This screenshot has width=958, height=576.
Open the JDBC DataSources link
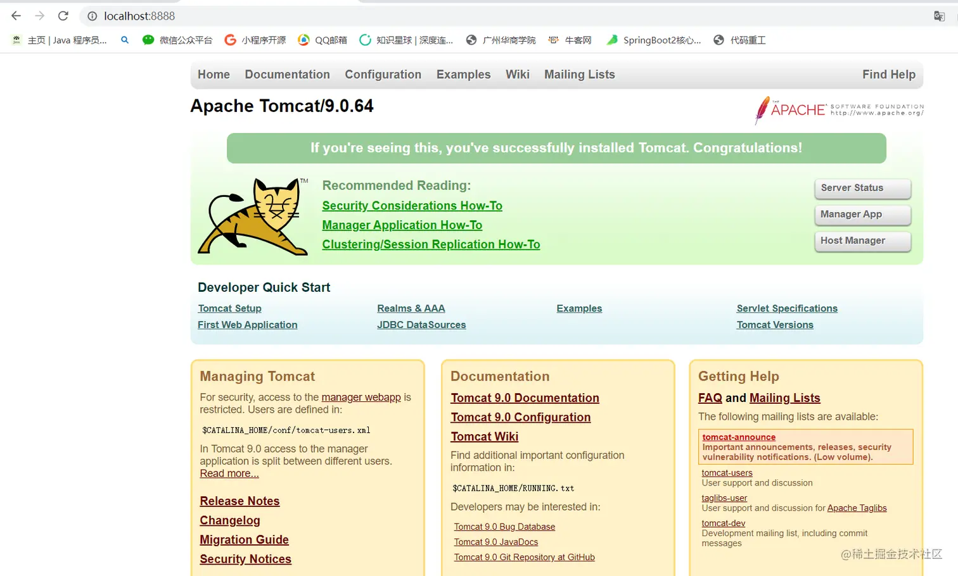point(421,325)
